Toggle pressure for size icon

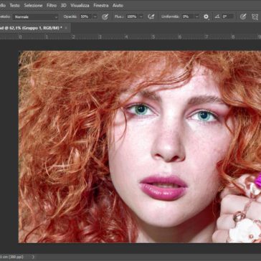point(243,16)
